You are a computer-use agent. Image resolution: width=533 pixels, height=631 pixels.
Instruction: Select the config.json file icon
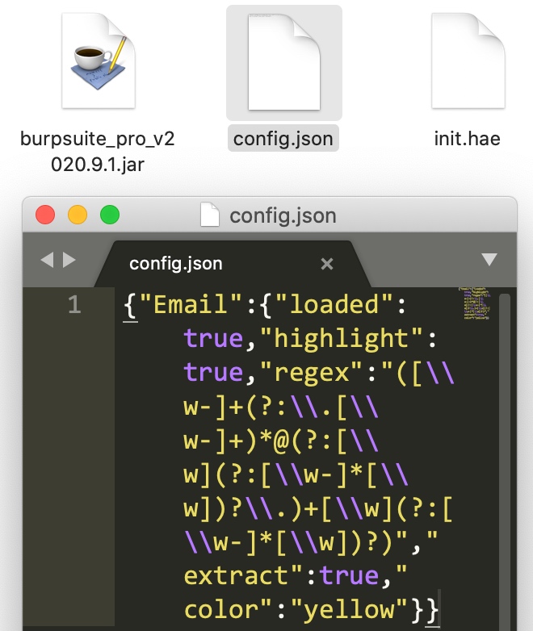click(283, 62)
